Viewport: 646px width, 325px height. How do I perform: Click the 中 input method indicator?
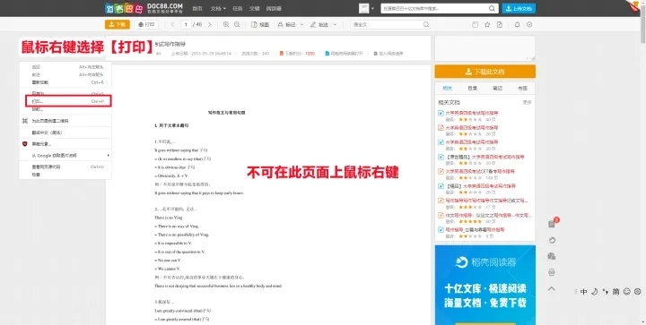tap(584, 292)
